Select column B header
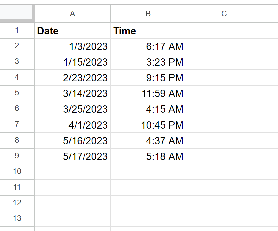 coord(148,14)
